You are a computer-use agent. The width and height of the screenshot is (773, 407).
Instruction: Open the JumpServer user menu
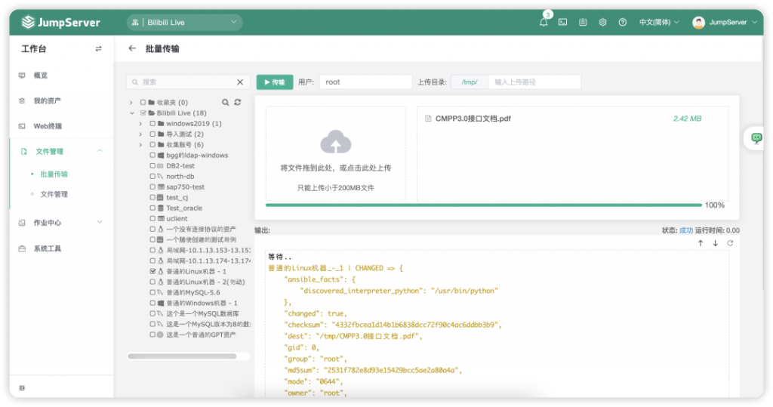coord(732,22)
